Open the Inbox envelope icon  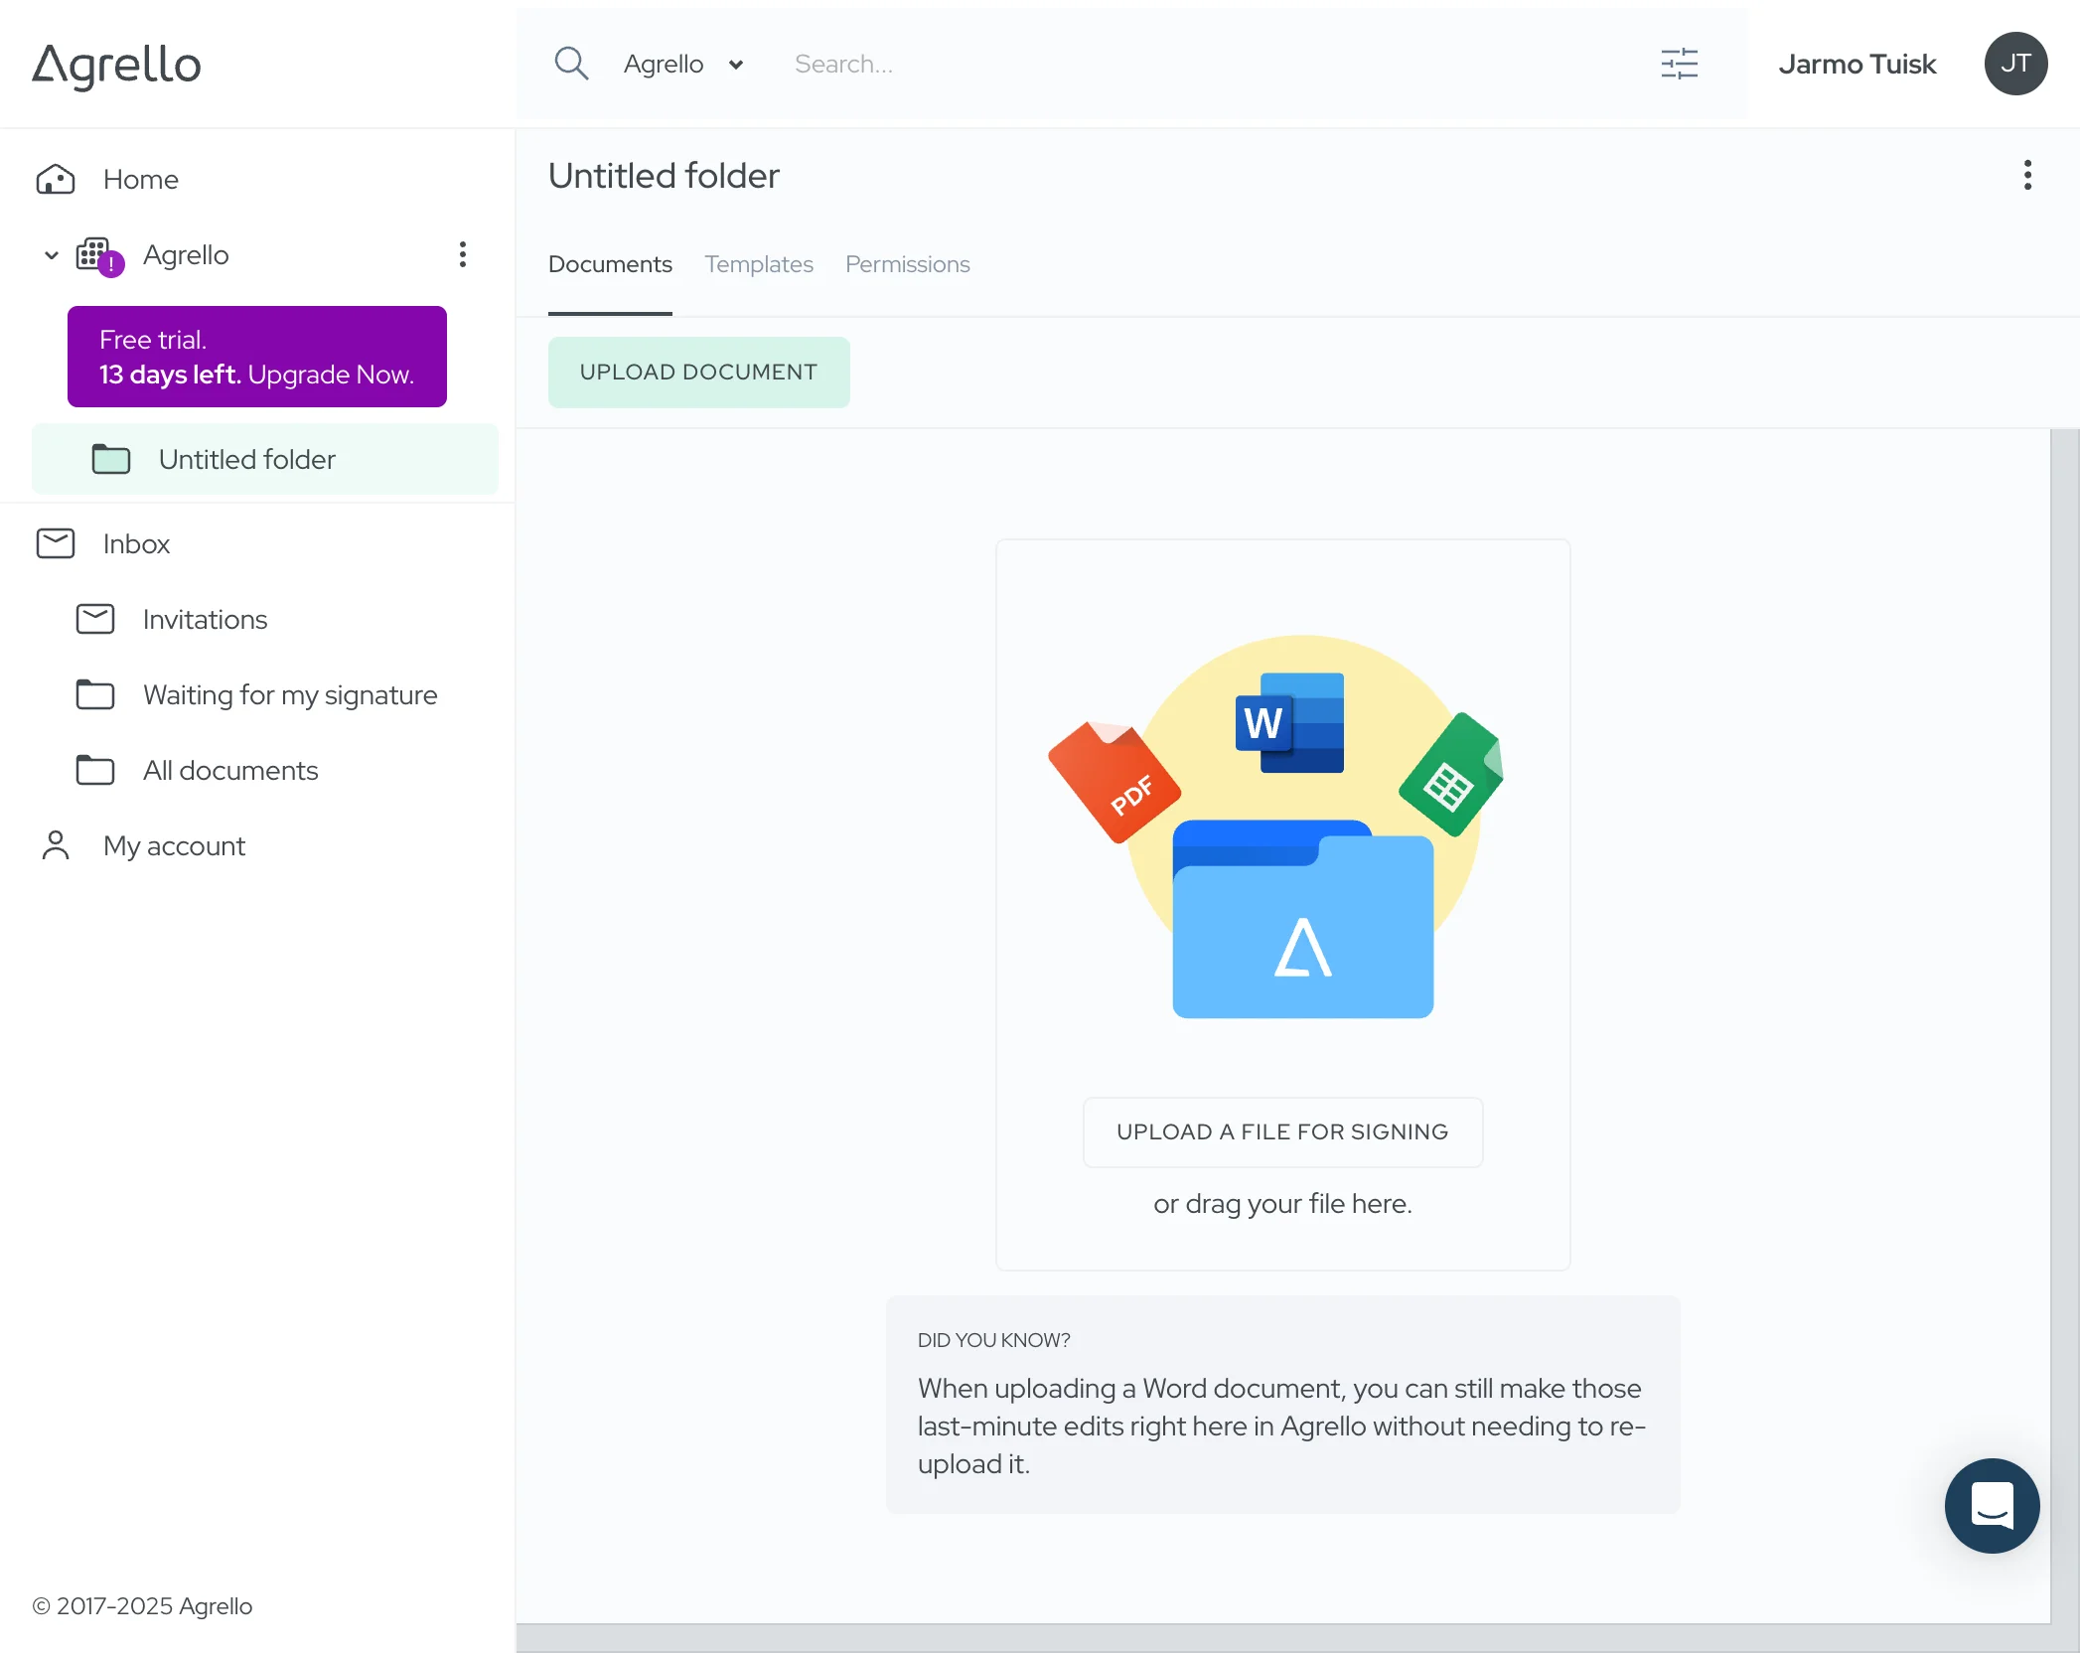[56, 543]
